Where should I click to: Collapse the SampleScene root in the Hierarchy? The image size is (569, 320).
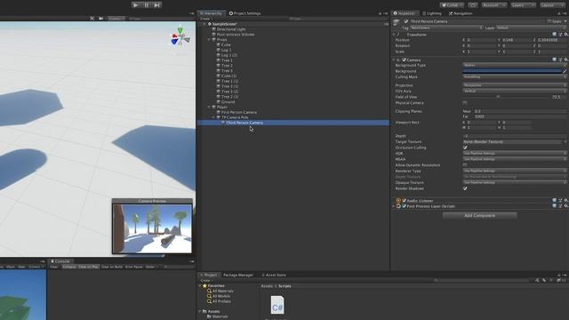pyautogui.click(x=204, y=24)
